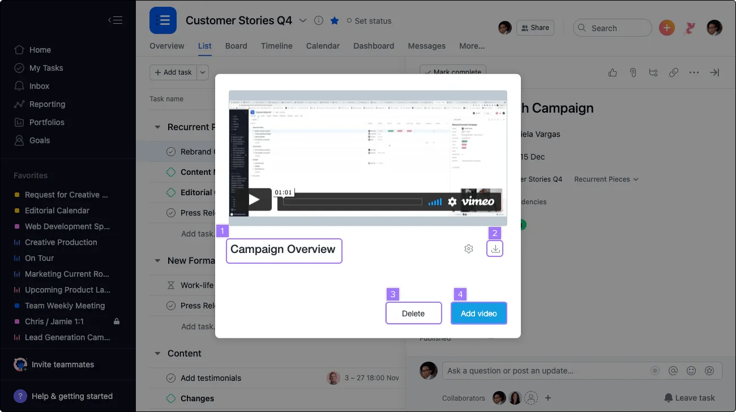Open the Recurrent Pieces section dropdown
This screenshot has height=412, width=736.
point(606,179)
